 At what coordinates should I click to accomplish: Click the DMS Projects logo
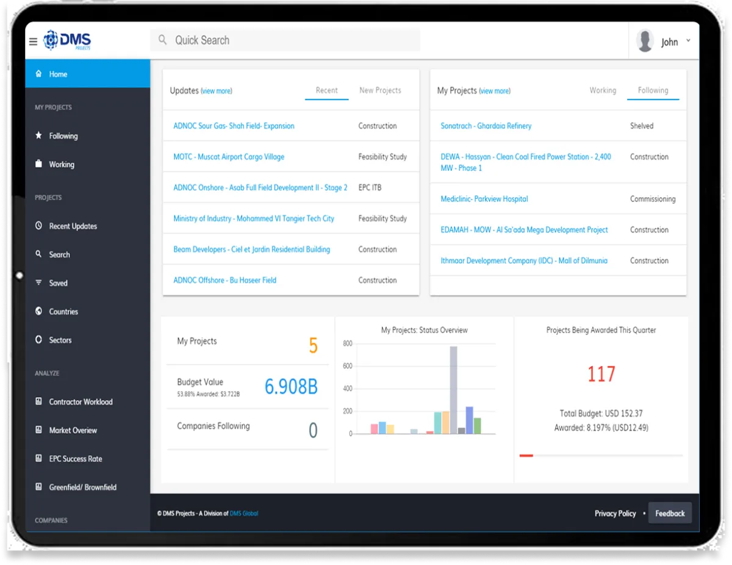pyautogui.click(x=67, y=40)
